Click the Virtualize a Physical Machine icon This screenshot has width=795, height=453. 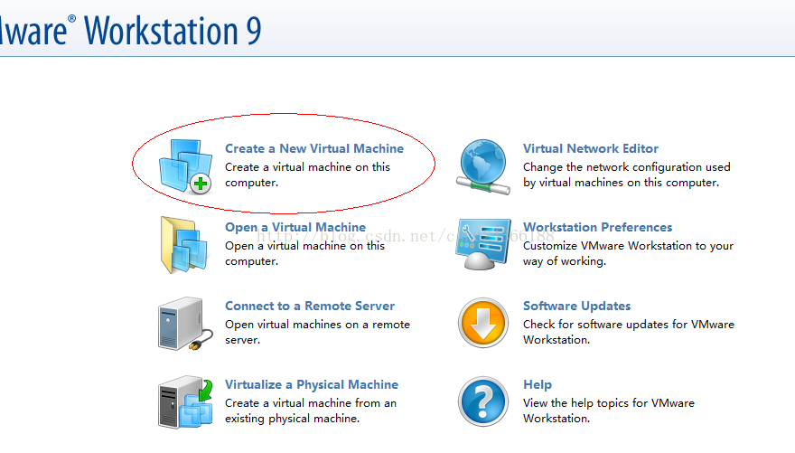coord(185,402)
